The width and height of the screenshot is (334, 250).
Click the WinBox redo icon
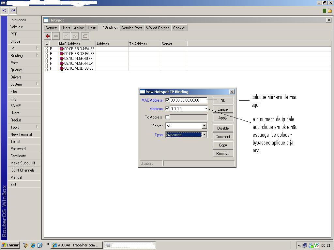click(13, 10)
